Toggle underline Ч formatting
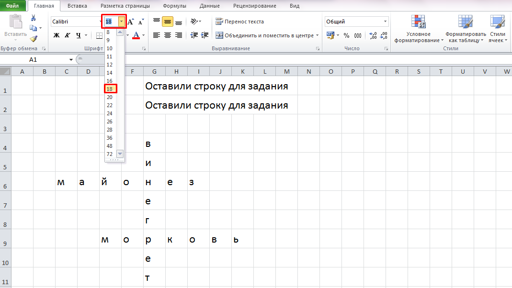Screen dimensions: 512x288 tap(79, 35)
